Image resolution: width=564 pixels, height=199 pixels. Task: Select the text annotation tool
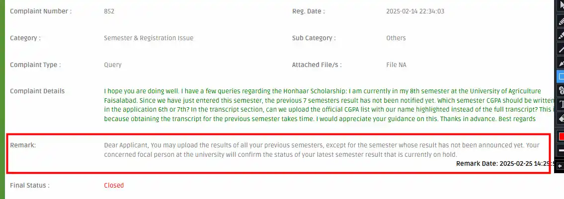[x=561, y=104]
